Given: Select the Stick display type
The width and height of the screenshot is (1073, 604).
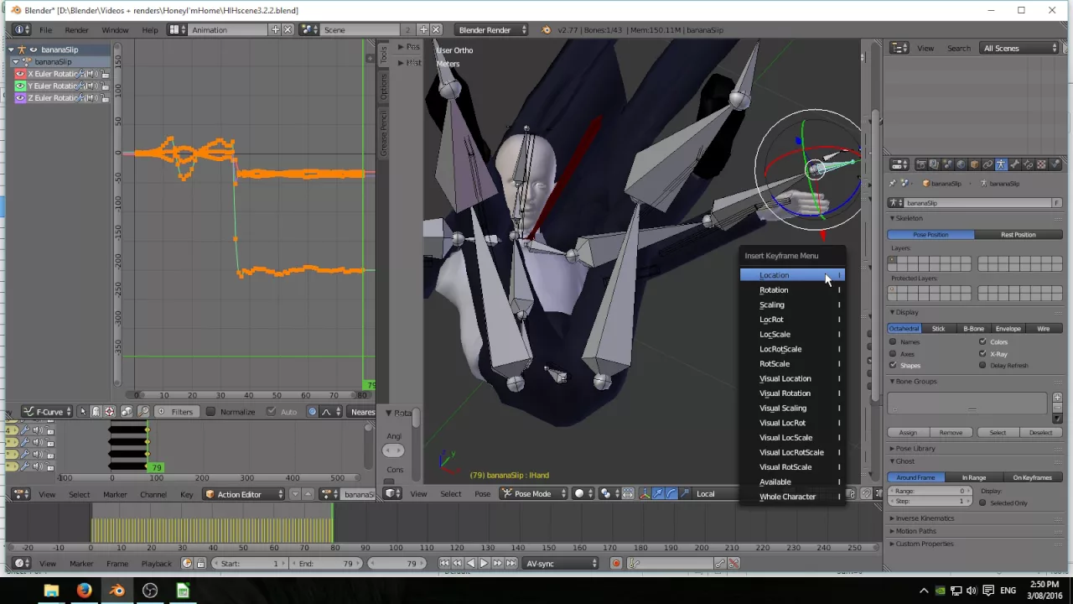Looking at the screenshot, I should (x=939, y=329).
